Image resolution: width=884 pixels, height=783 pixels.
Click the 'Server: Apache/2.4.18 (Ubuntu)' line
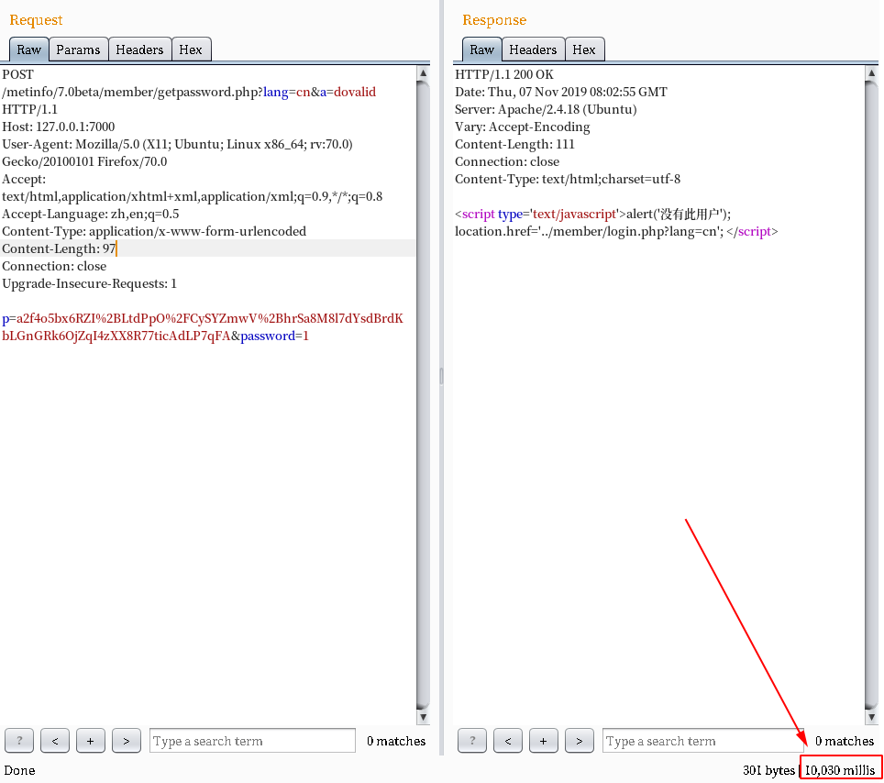[x=546, y=109]
